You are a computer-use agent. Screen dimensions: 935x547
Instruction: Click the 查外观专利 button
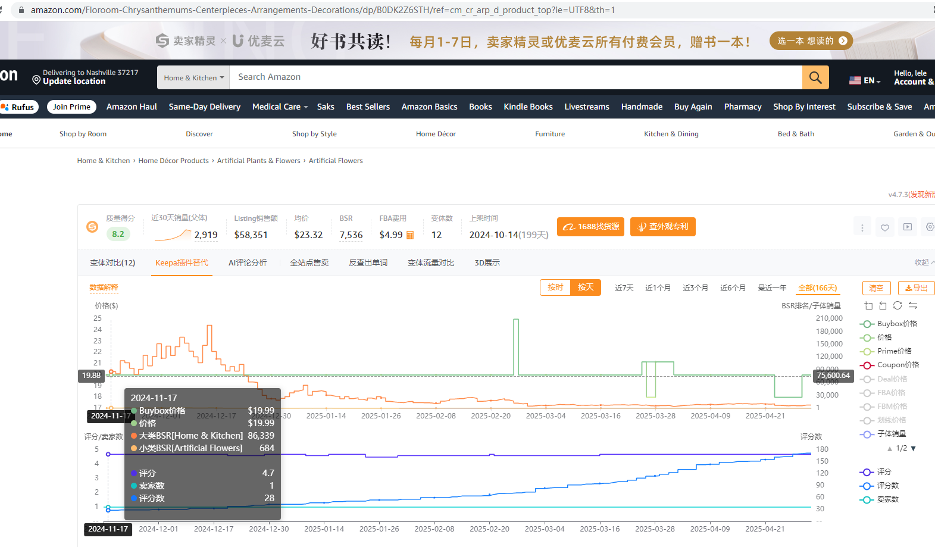pyautogui.click(x=663, y=227)
